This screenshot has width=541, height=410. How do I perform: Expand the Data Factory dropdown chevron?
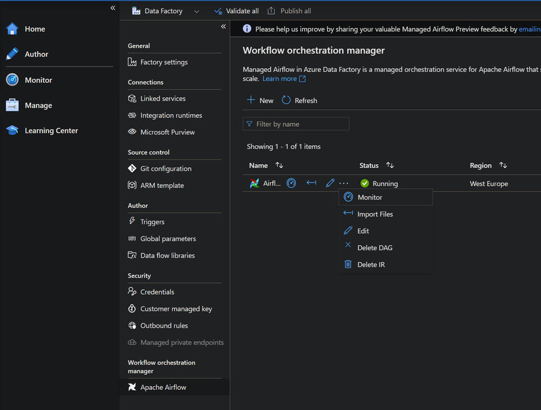tap(197, 11)
